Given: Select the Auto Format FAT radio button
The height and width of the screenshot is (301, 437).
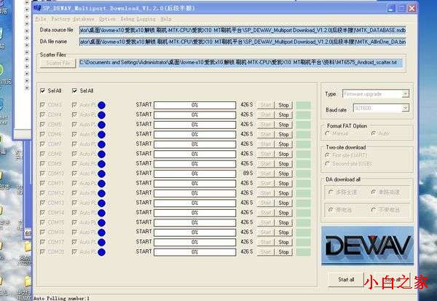Looking at the screenshot, I should tap(374, 133).
